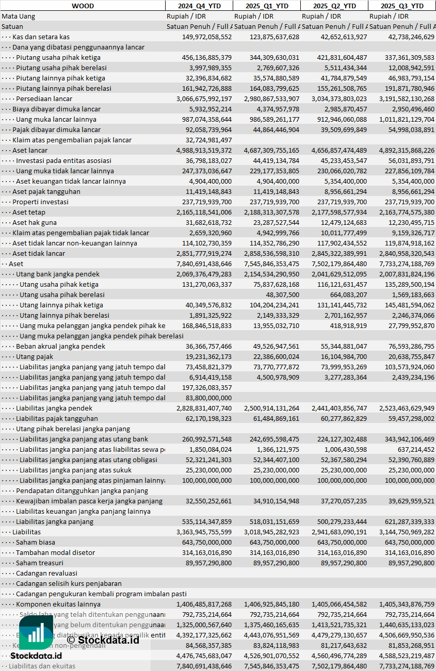Select Uang muka lancar lainnya label
The width and height of the screenshot is (436, 671).
tap(56, 119)
